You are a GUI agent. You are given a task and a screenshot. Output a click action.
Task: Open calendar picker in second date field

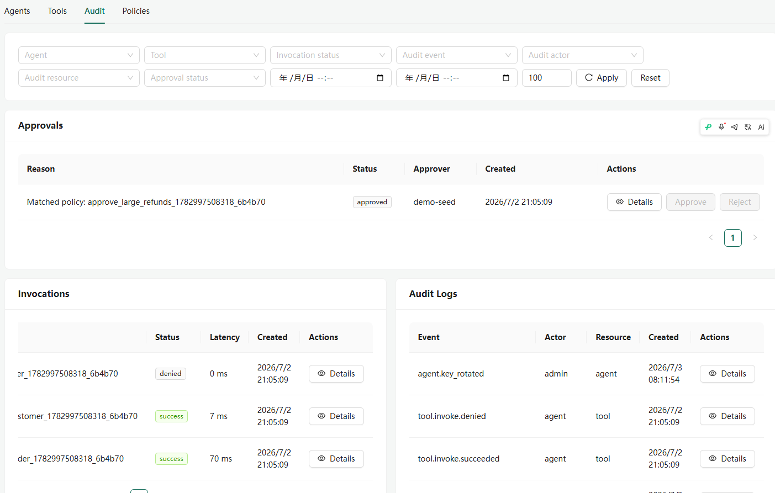pyautogui.click(x=506, y=78)
